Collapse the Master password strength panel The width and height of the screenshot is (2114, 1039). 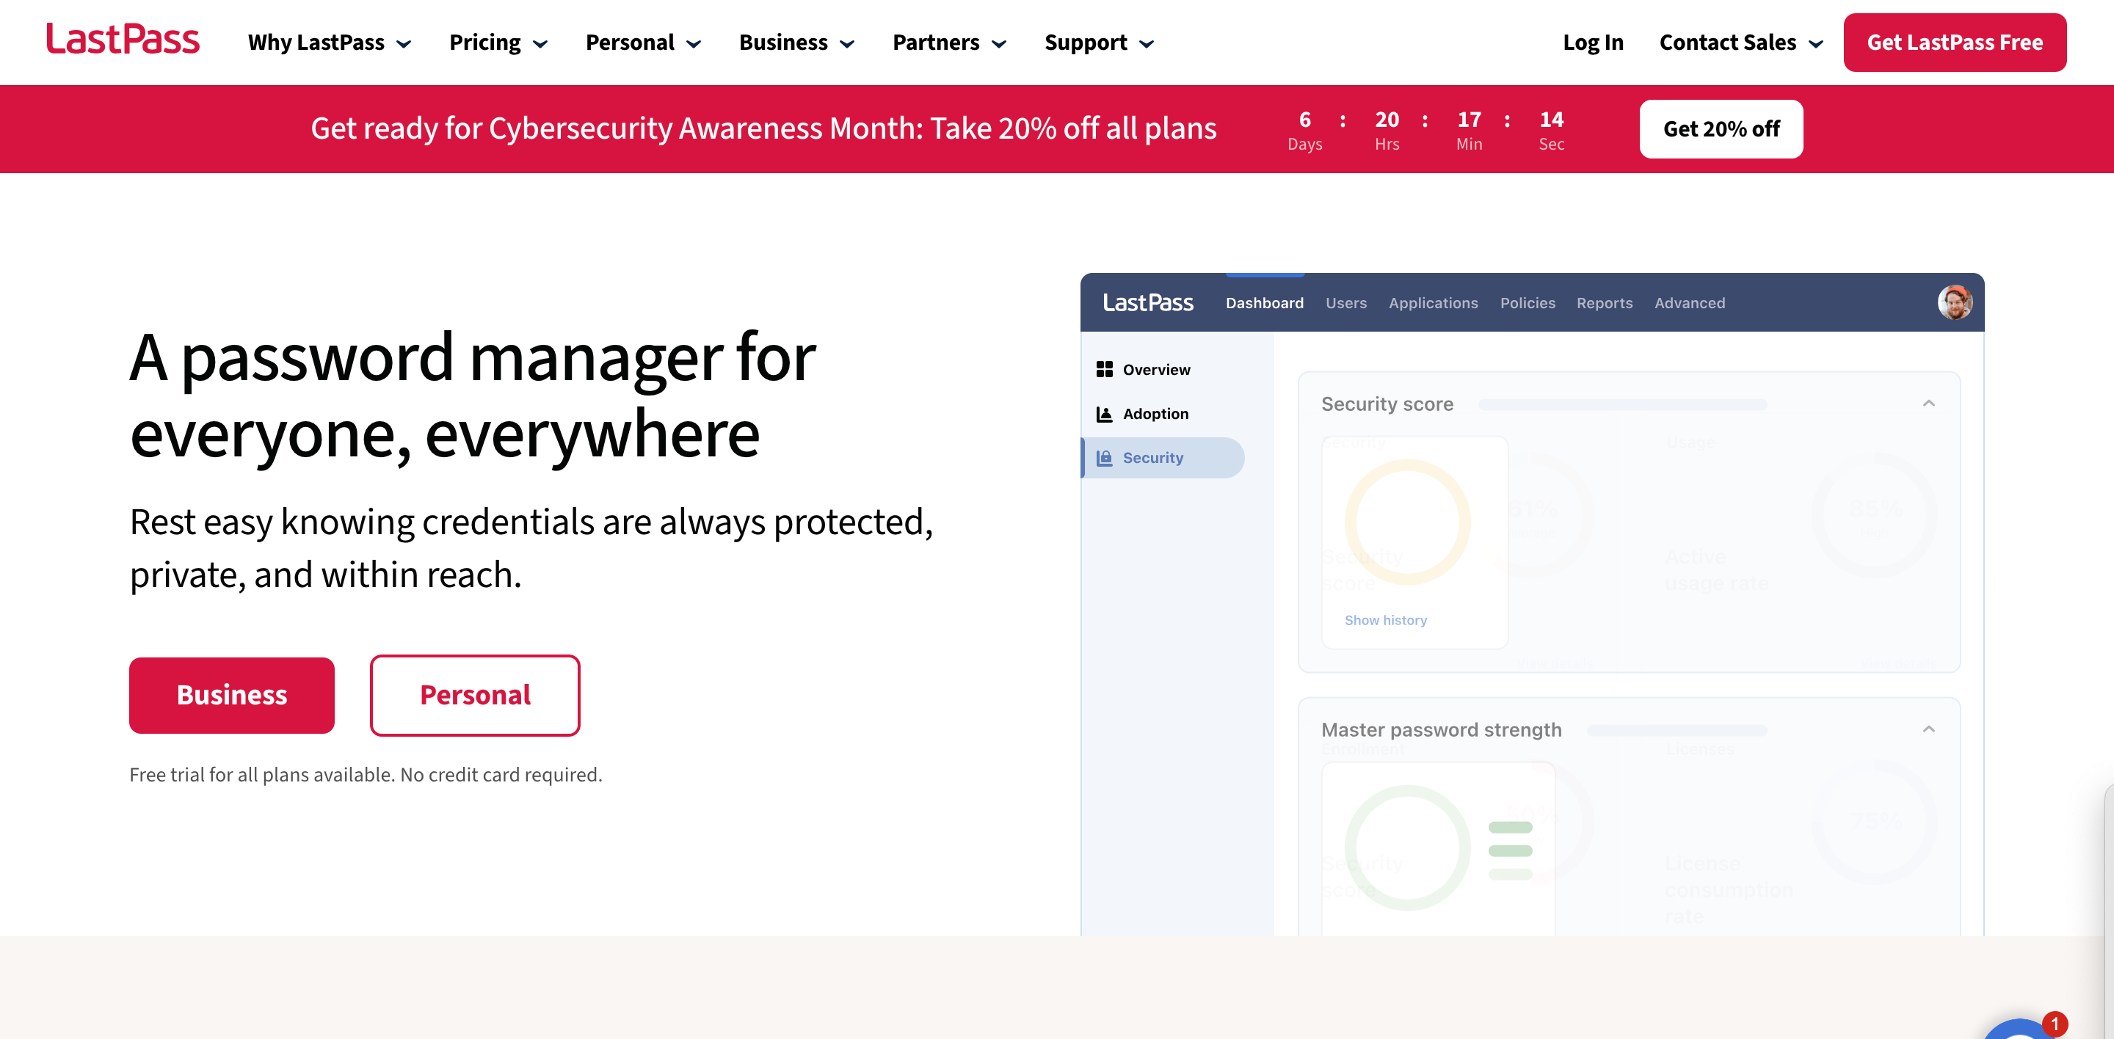(1928, 729)
